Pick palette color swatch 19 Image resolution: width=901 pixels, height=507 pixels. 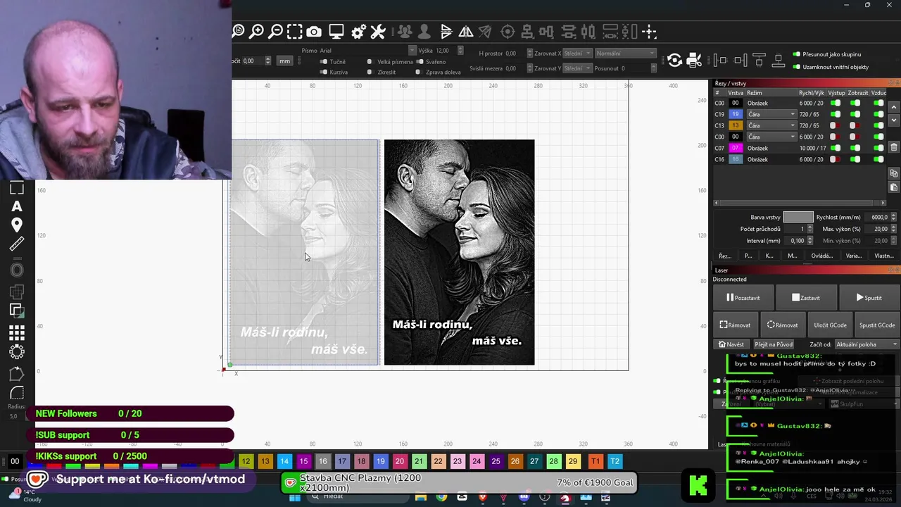(x=380, y=461)
